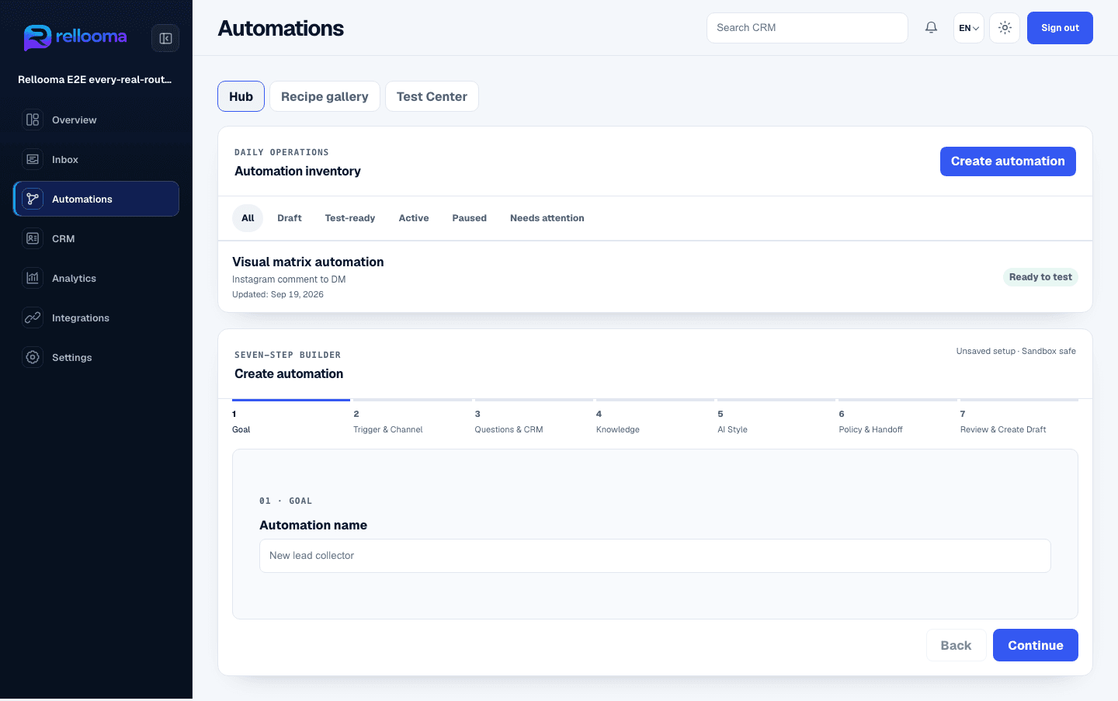
Task: Go to step 5 AI Style
Action: click(776, 420)
